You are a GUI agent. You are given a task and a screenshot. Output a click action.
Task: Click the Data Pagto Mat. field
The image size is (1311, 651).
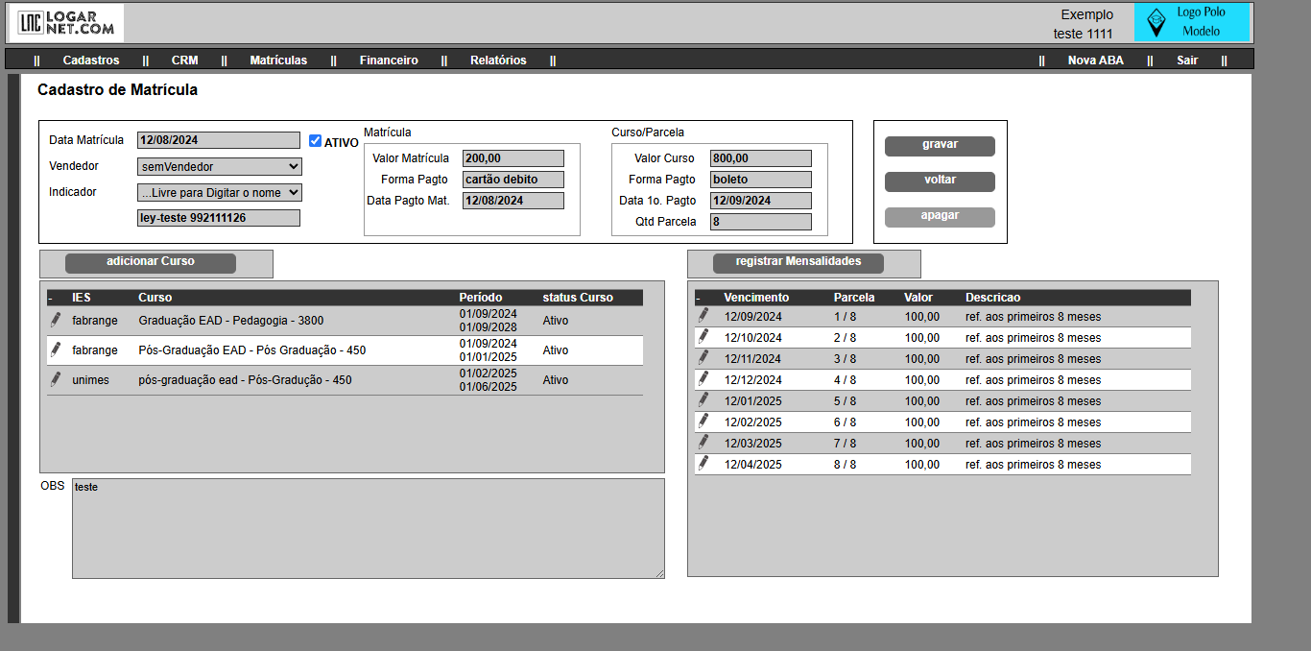click(x=513, y=201)
